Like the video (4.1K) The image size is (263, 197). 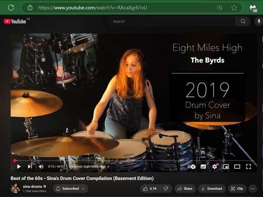tap(150, 189)
